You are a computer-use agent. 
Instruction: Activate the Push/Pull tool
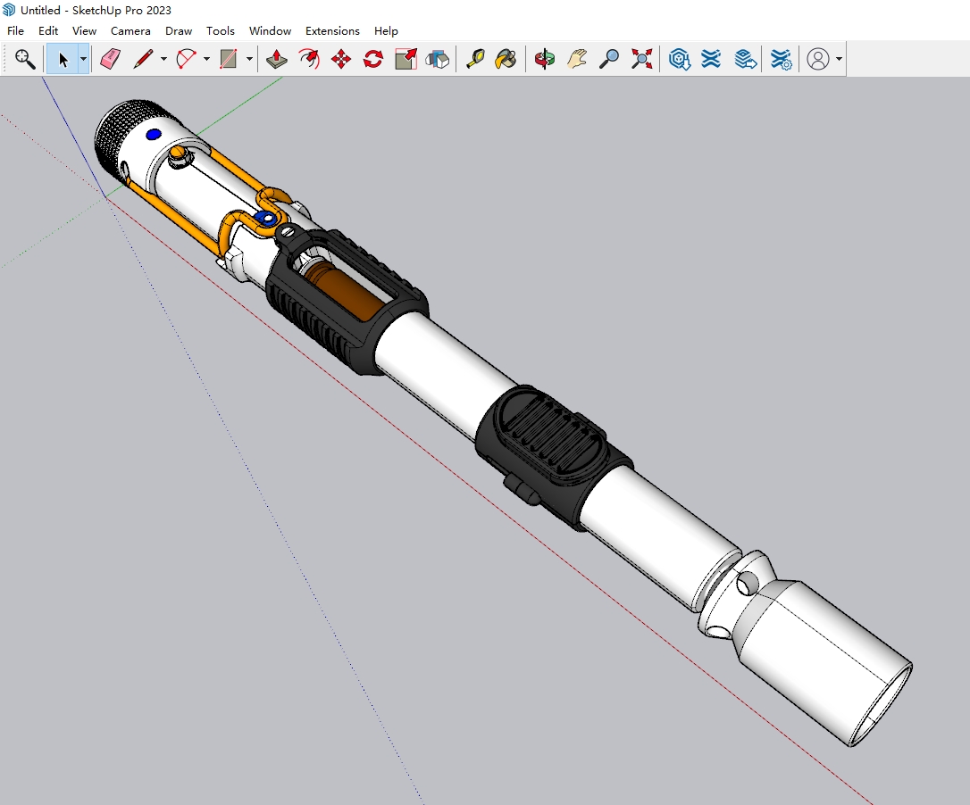277,60
